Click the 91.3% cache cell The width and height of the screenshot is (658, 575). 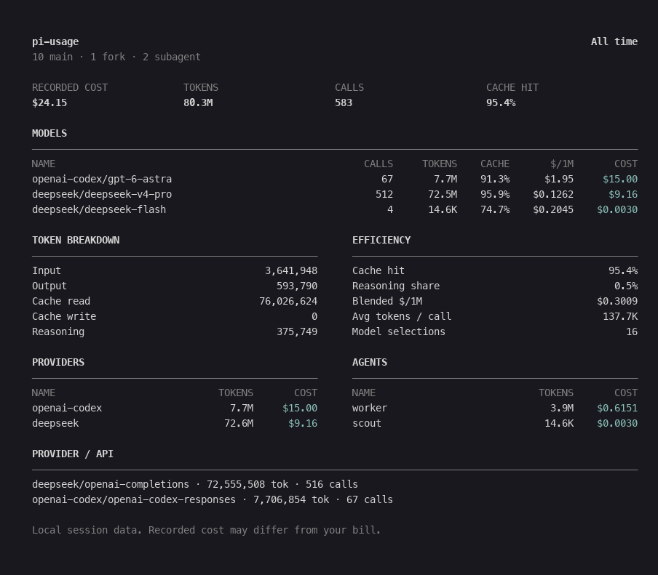point(495,179)
